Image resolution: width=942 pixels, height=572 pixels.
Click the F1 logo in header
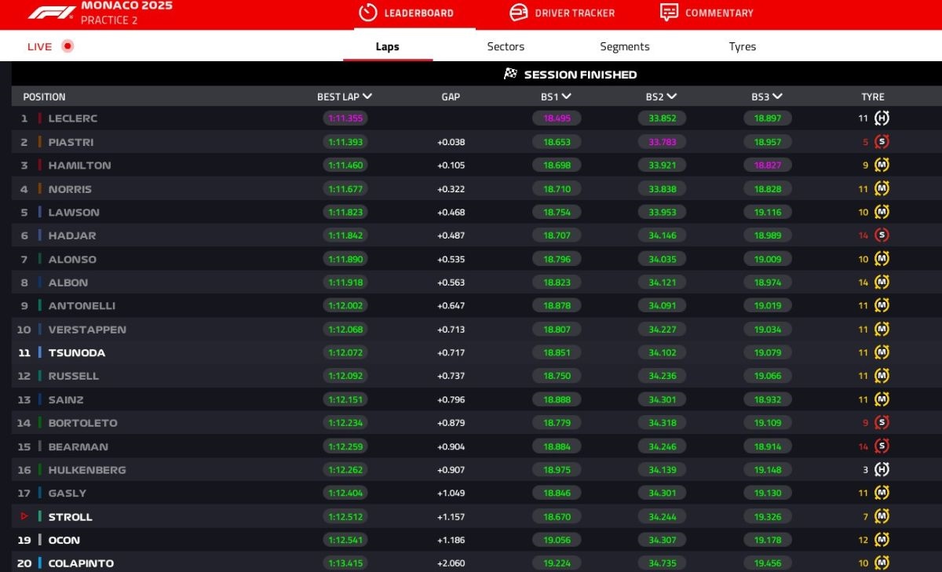pos(52,13)
